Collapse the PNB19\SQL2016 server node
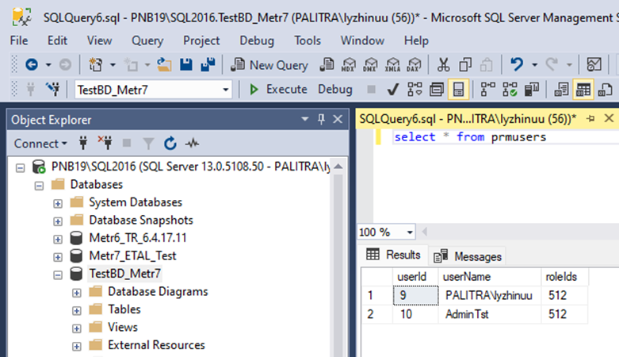Viewport: 619px width, 357px height. 20,168
